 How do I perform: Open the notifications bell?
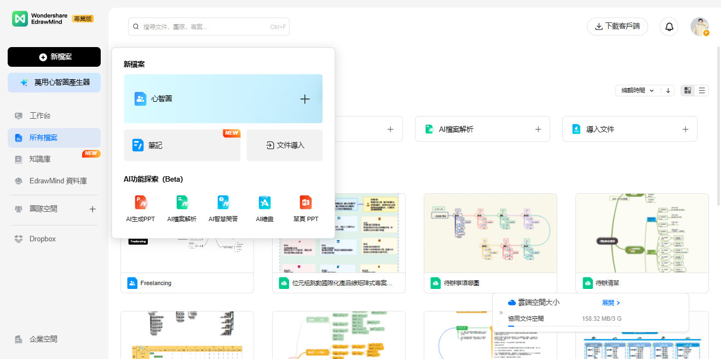click(x=669, y=26)
